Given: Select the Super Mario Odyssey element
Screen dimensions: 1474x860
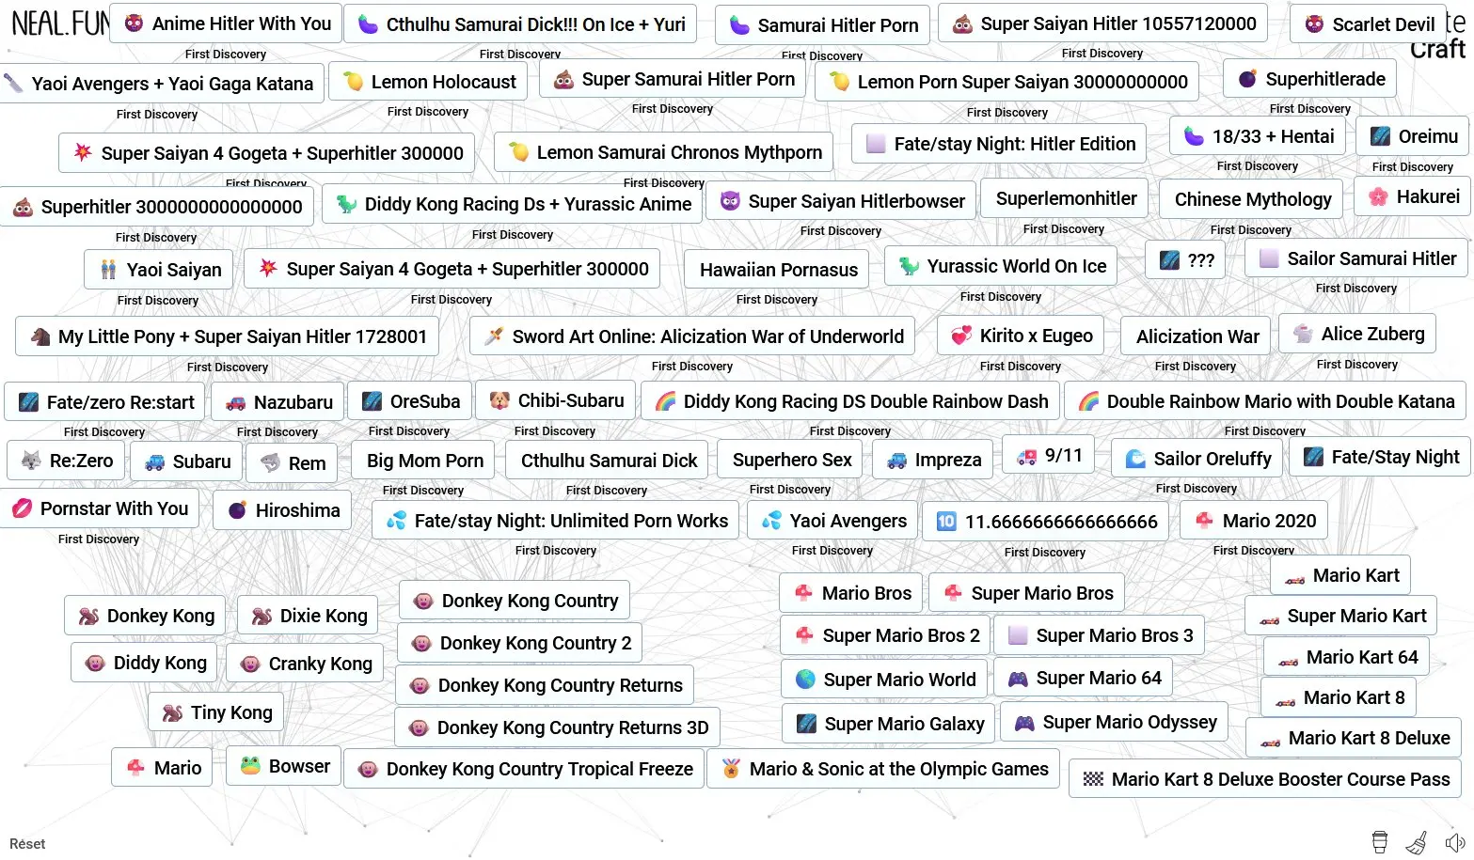Looking at the screenshot, I should [x=1115, y=722].
